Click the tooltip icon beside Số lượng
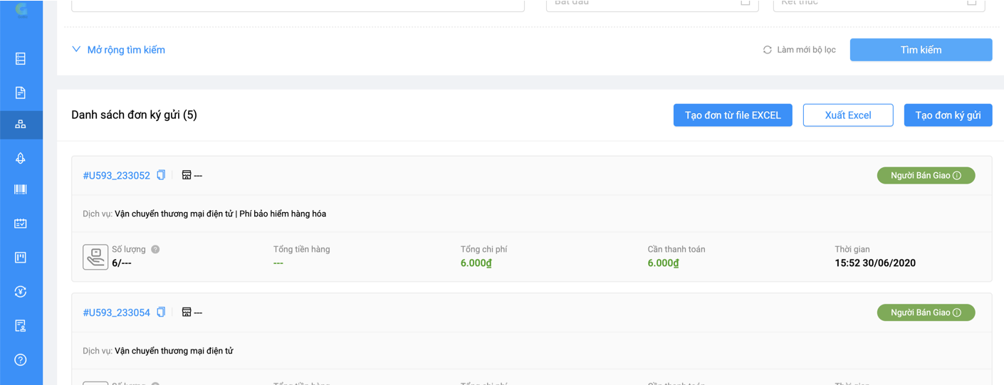 tap(155, 249)
